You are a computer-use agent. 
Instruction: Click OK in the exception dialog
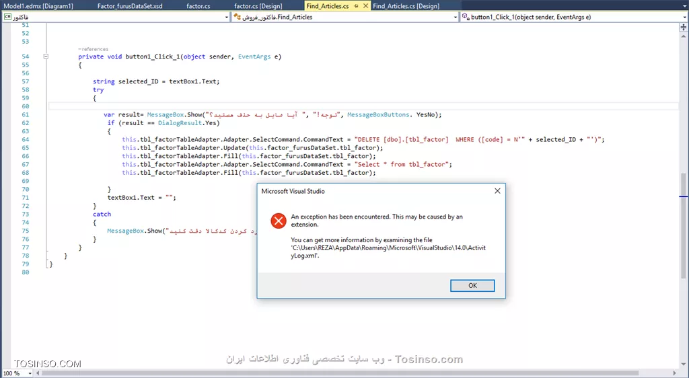pos(472,285)
